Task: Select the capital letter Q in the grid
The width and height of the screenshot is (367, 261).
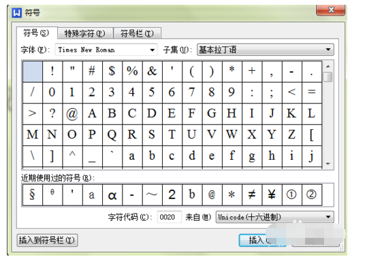Action: 112,135
